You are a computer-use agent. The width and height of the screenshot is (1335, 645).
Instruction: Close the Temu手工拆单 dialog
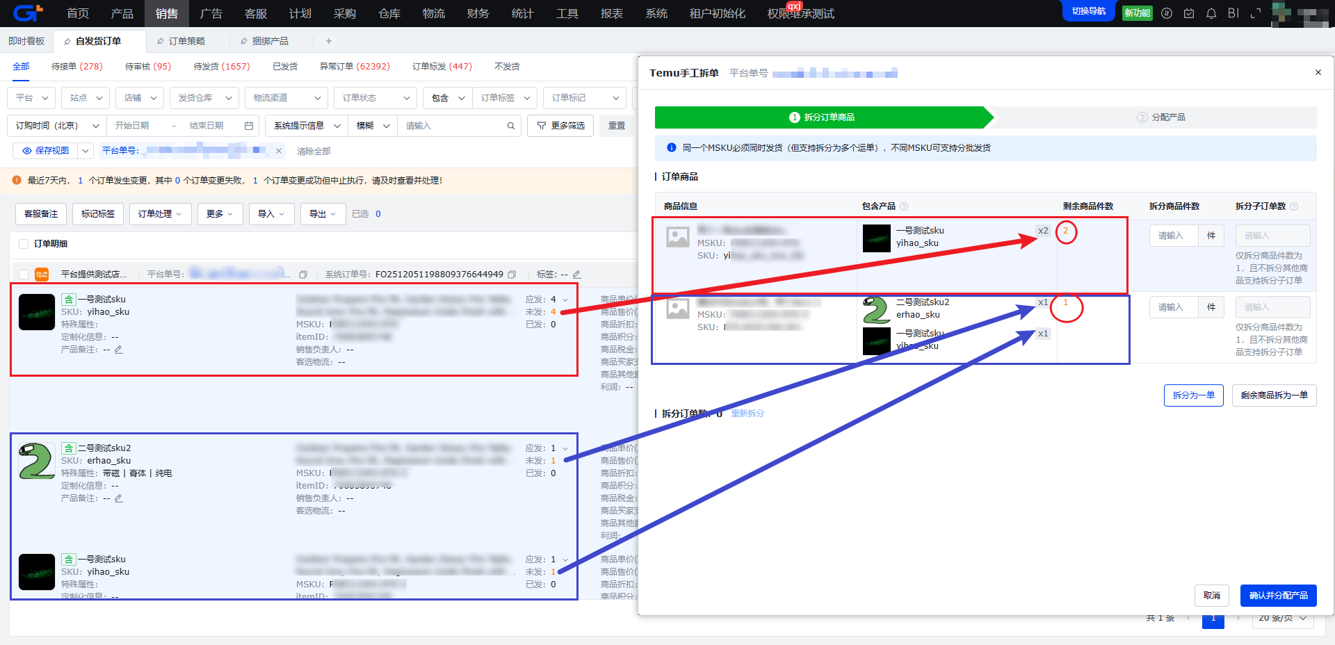(x=1318, y=72)
